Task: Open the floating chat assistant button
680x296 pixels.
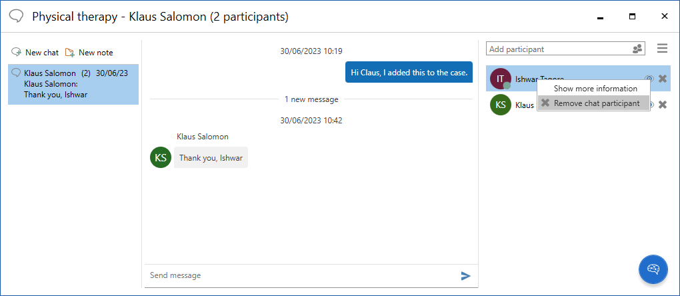Action: pos(653,269)
